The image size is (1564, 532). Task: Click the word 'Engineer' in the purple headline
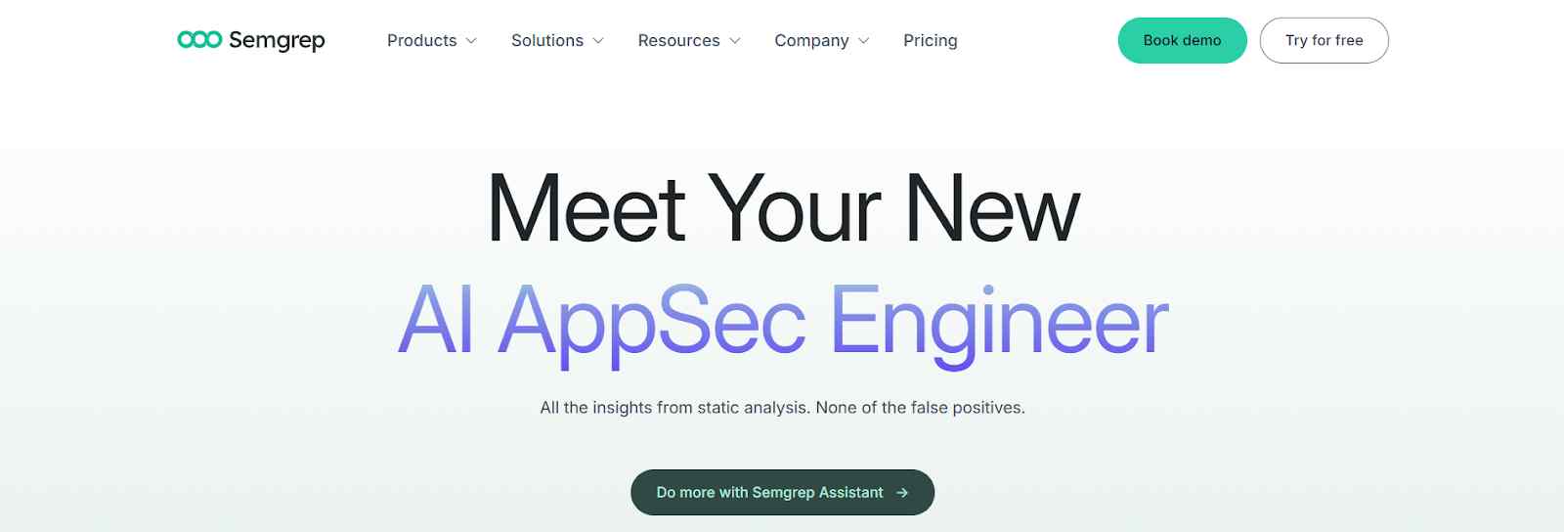pyautogui.click(x=998, y=321)
